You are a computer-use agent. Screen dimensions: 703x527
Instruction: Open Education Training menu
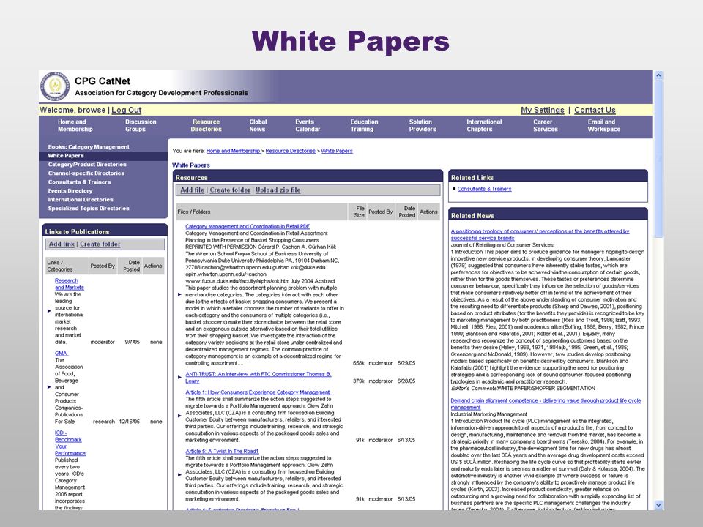(364, 125)
